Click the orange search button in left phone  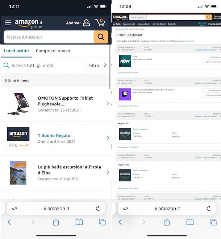point(101,37)
